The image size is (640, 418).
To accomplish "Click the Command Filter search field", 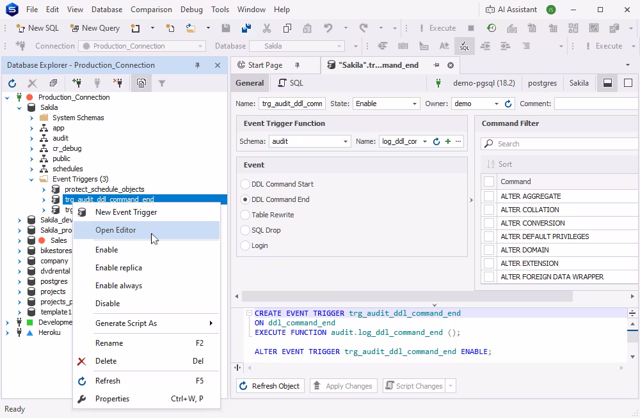I will coord(560,144).
